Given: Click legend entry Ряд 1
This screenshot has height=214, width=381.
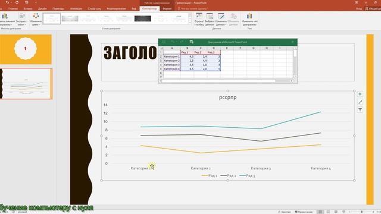Looking at the screenshot, I should (x=209, y=176).
